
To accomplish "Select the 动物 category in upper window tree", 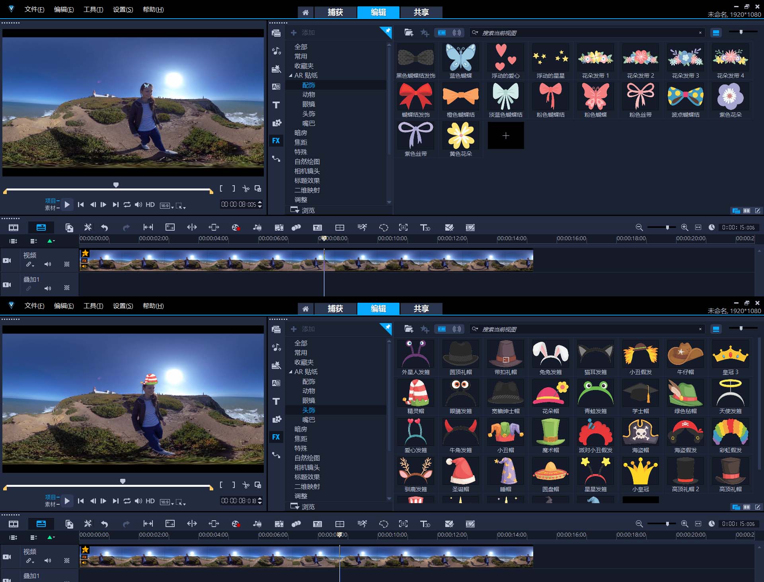I will [308, 94].
